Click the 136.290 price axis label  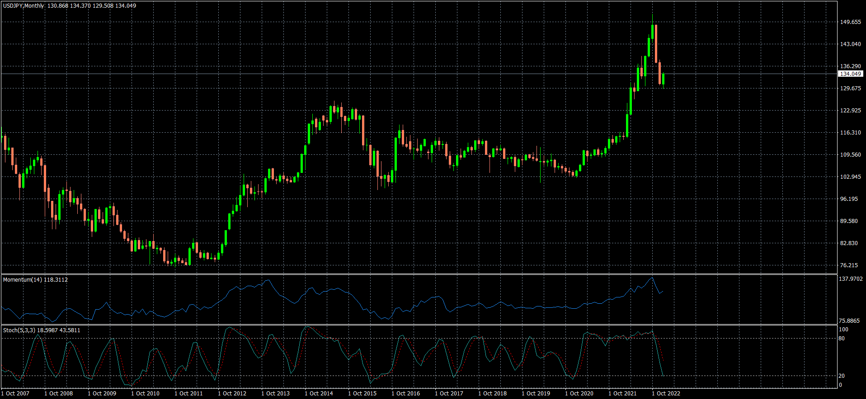[851, 66]
